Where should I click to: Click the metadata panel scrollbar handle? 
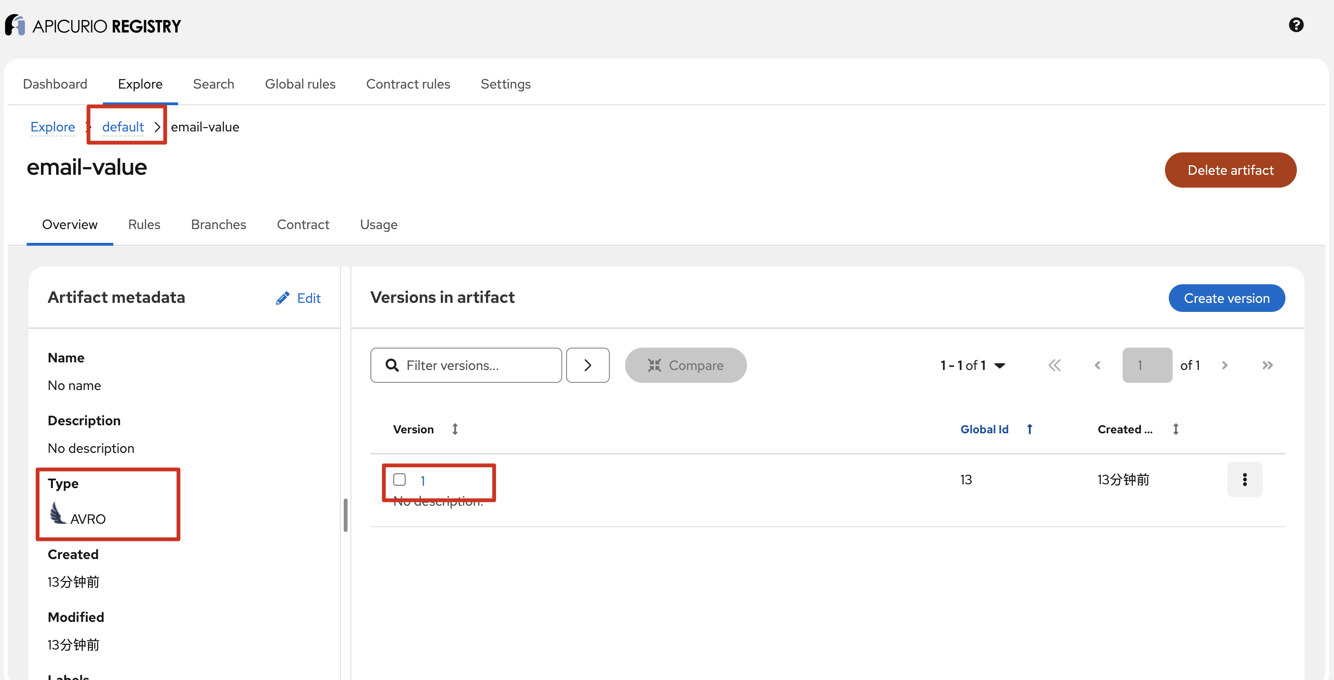[x=345, y=515]
